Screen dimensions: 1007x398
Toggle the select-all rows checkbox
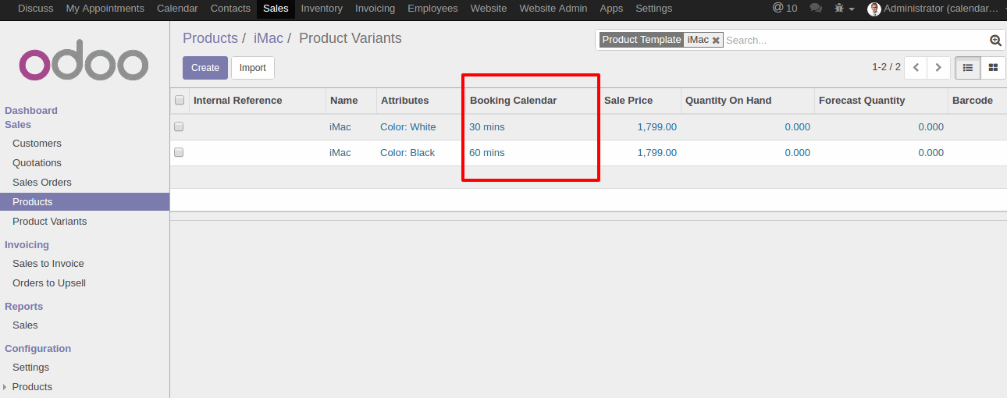click(180, 100)
